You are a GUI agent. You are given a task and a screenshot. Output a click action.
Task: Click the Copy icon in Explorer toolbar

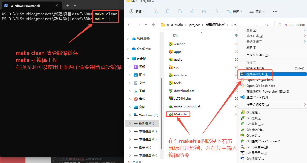168,11
